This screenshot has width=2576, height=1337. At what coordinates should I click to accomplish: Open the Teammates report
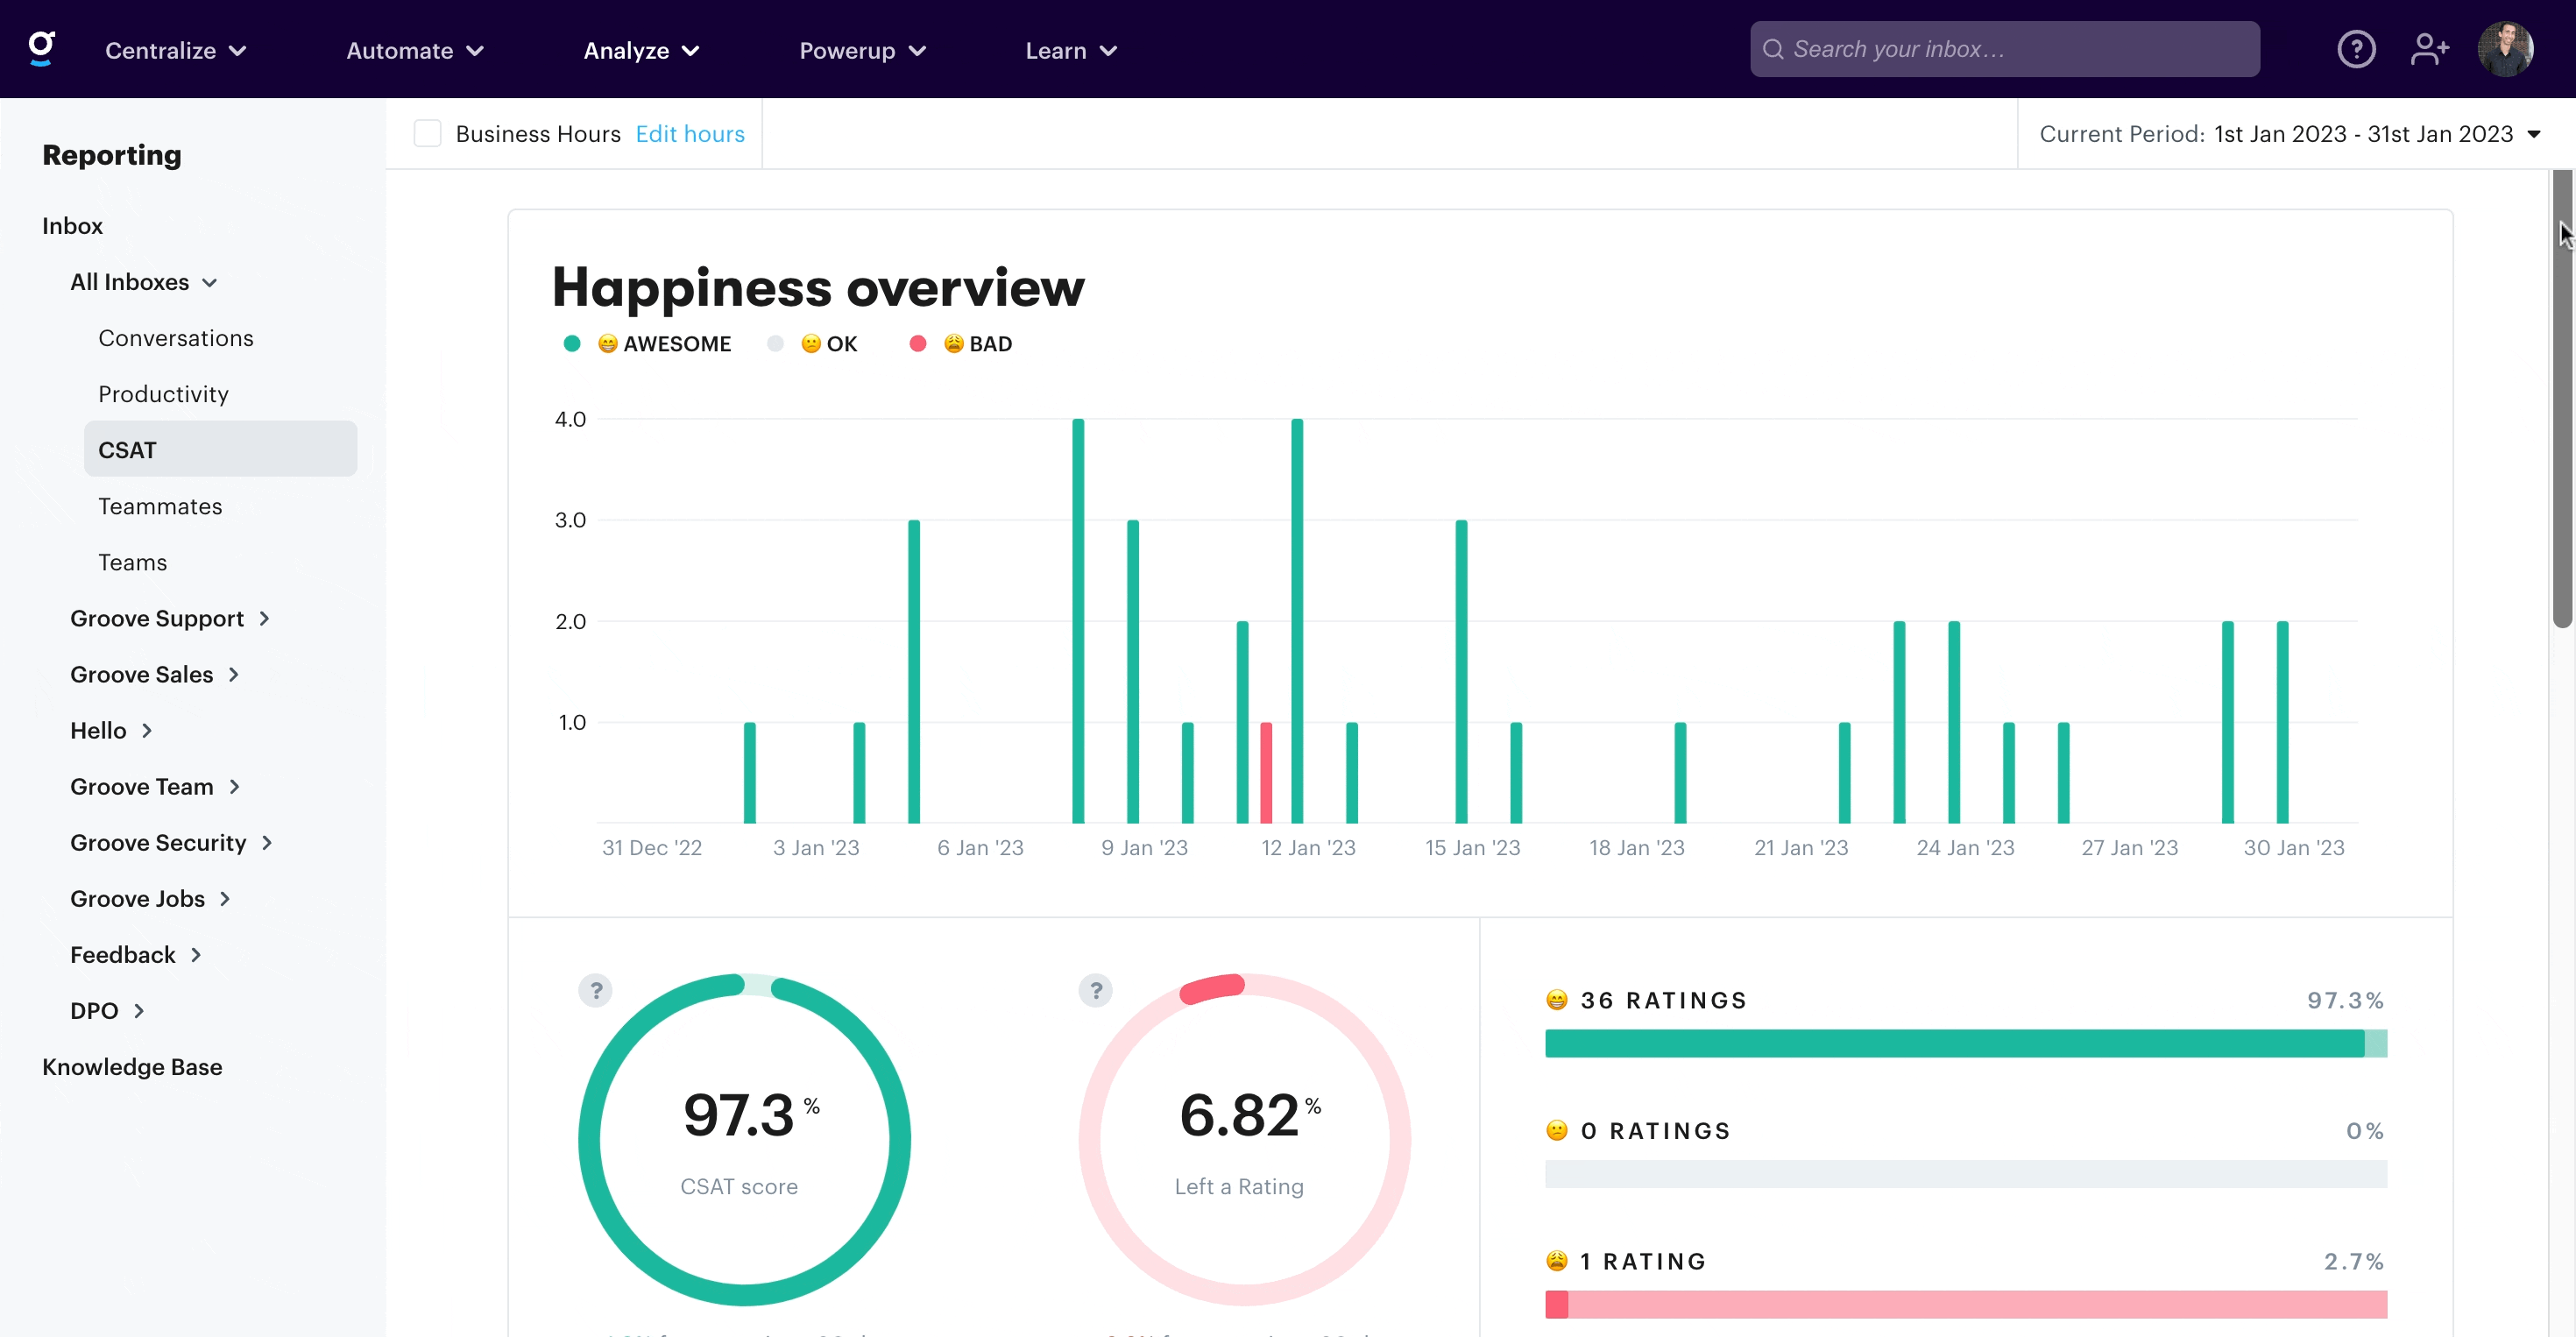160,506
